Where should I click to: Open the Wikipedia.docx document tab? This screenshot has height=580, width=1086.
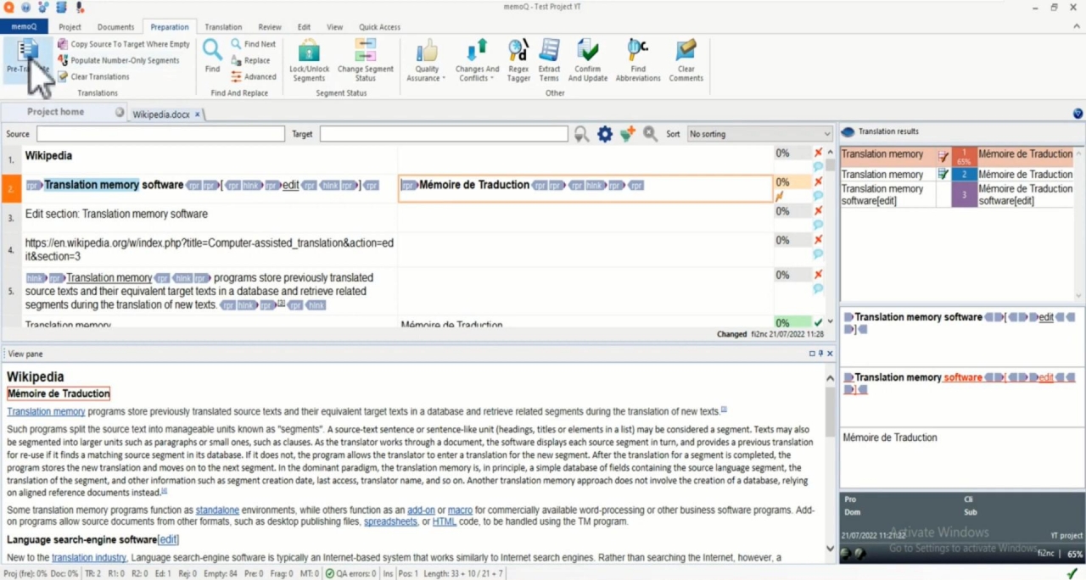160,114
